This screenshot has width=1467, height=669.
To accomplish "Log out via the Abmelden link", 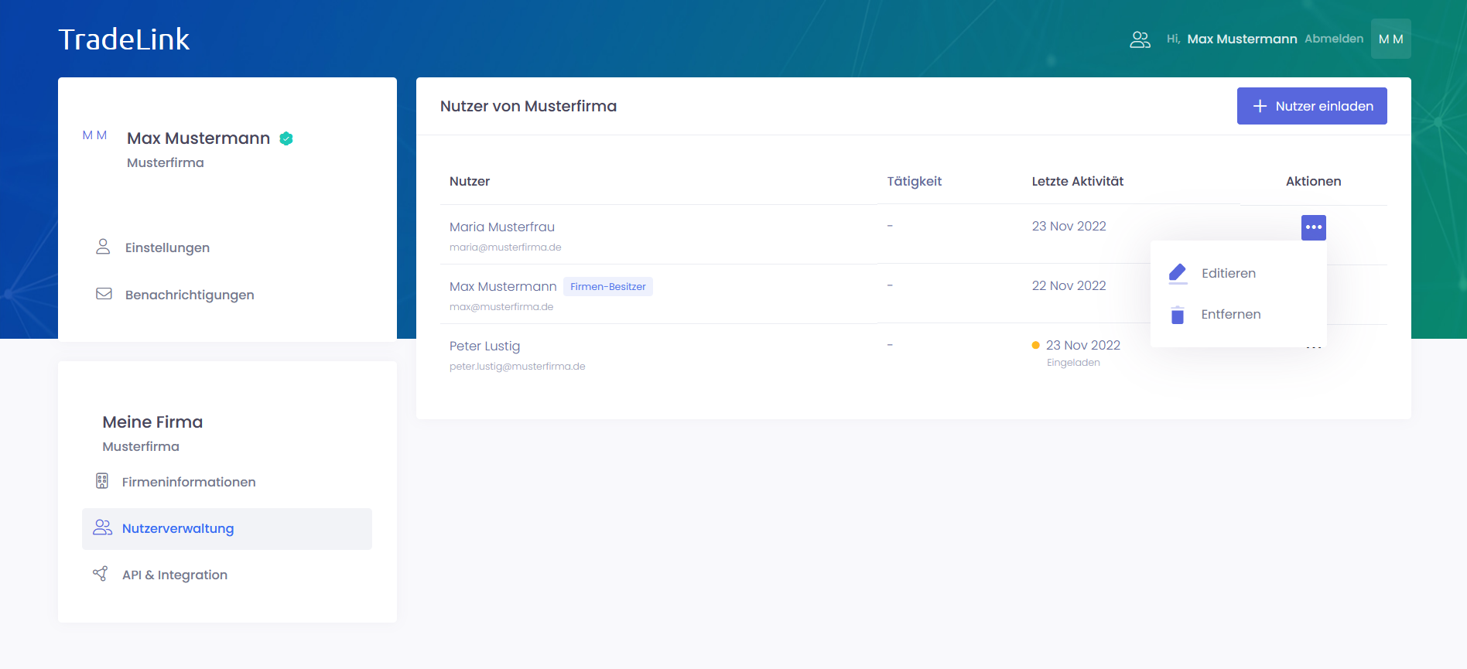I will tap(1333, 39).
